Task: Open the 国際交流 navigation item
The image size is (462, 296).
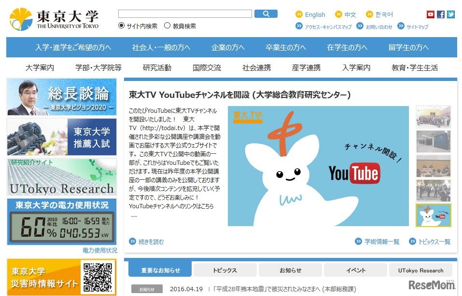Action: [207, 67]
